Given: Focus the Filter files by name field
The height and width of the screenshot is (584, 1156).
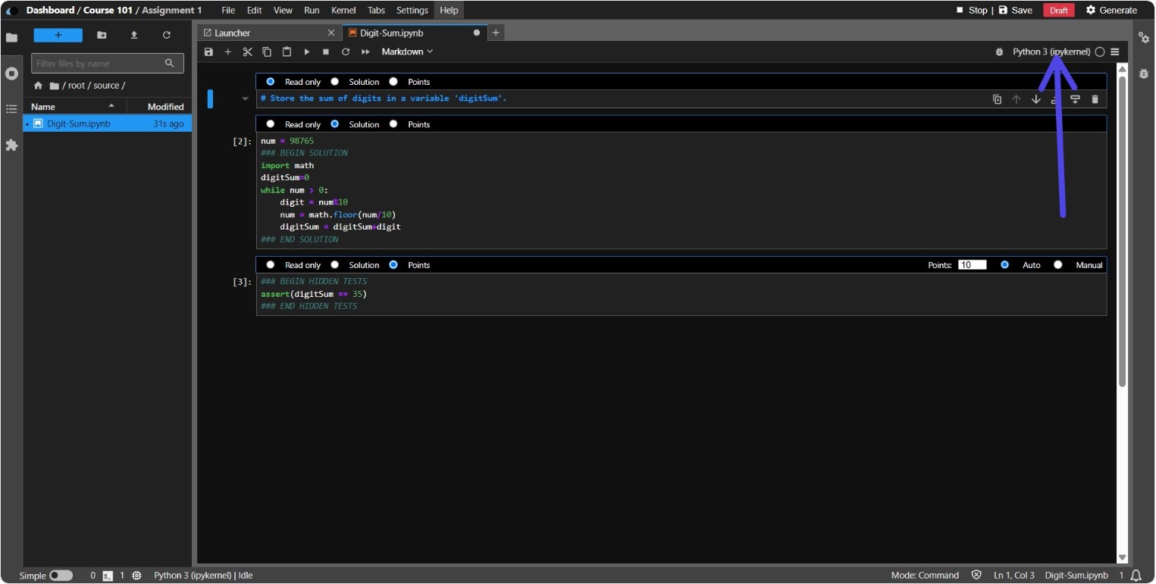Looking at the screenshot, I should 107,64.
